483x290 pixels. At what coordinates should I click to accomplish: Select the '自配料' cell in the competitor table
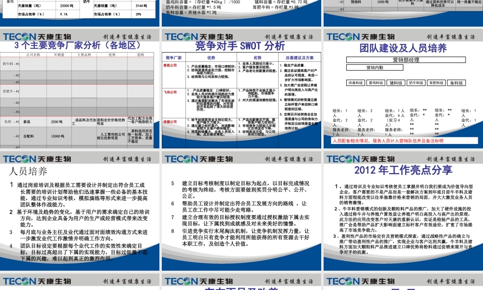(34, 136)
